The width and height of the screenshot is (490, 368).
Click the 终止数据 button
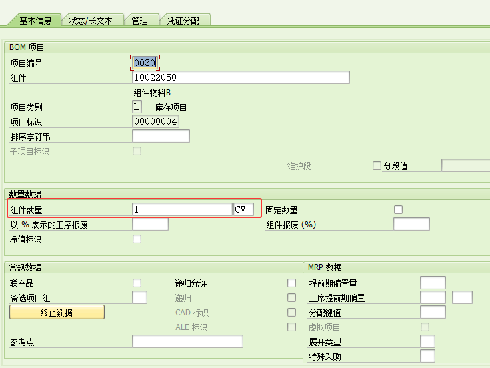click(57, 313)
